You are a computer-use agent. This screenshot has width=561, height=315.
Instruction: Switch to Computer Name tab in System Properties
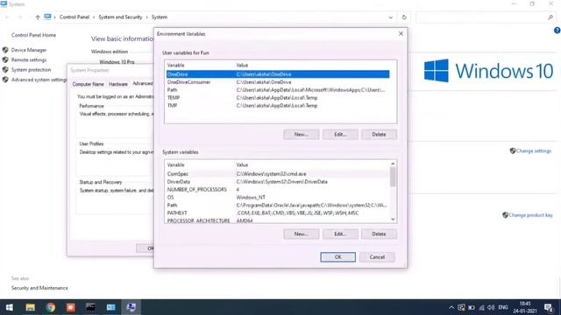[x=88, y=84]
